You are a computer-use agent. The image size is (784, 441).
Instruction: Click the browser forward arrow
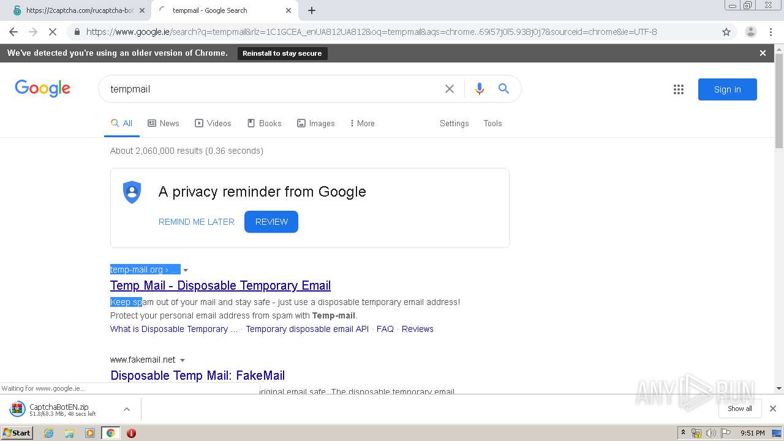(x=33, y=32)
